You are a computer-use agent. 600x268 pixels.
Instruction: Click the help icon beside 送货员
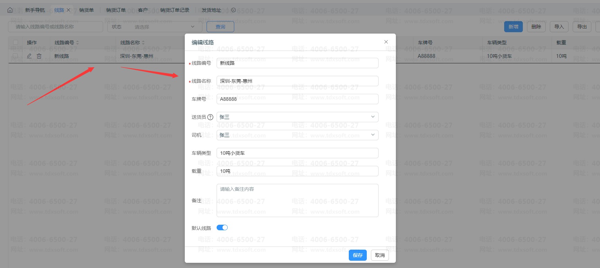(x=210, y=117)
